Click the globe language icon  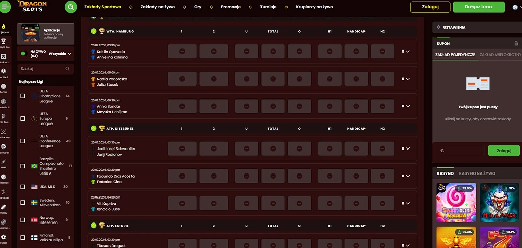[515, 7]
